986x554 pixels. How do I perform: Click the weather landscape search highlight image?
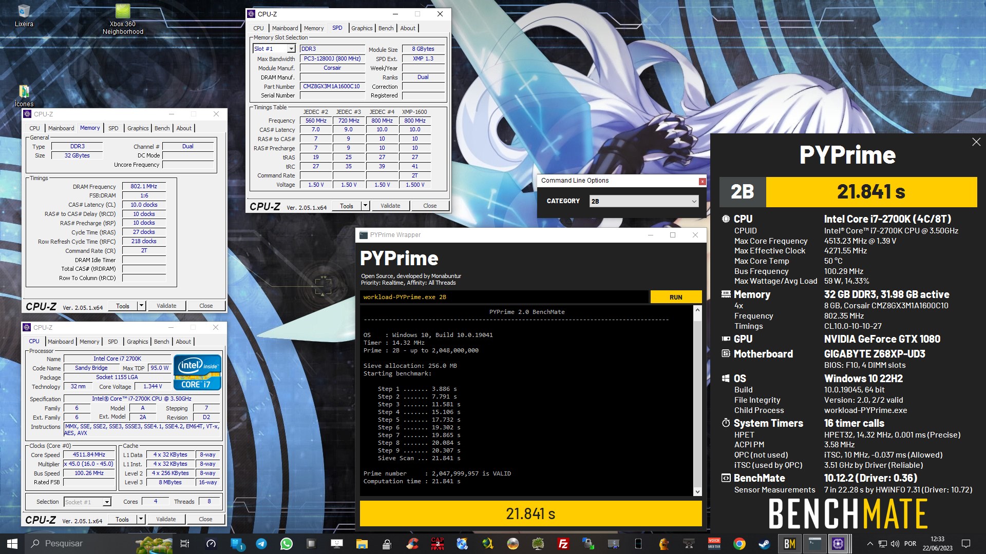(154, 543)
